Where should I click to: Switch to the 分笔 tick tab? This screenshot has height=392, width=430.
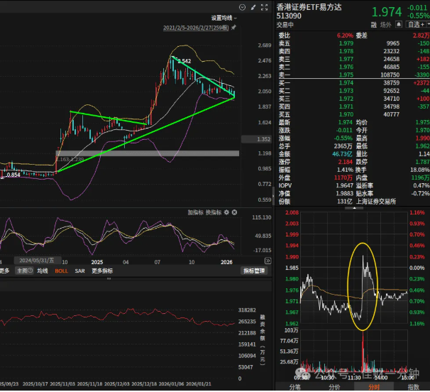(x=295, y=387)
